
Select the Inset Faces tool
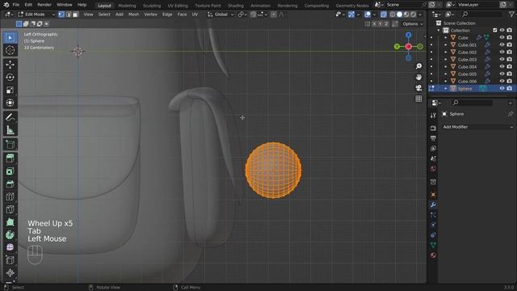(11, 171)
